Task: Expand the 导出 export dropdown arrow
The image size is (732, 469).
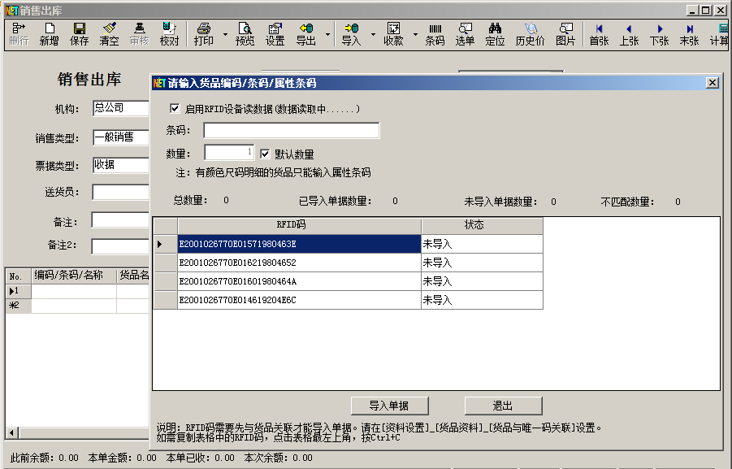Action: [327, 34]
